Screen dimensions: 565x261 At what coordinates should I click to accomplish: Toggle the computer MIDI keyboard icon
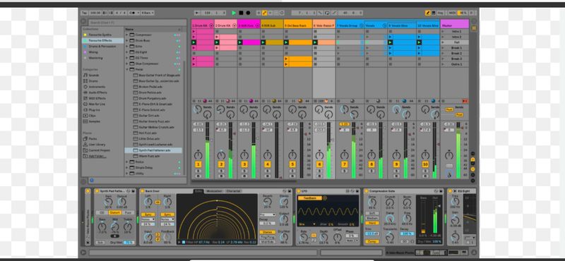(x=434, y=13)
